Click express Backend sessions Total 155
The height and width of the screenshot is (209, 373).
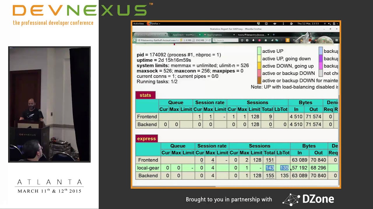[270, 176]
